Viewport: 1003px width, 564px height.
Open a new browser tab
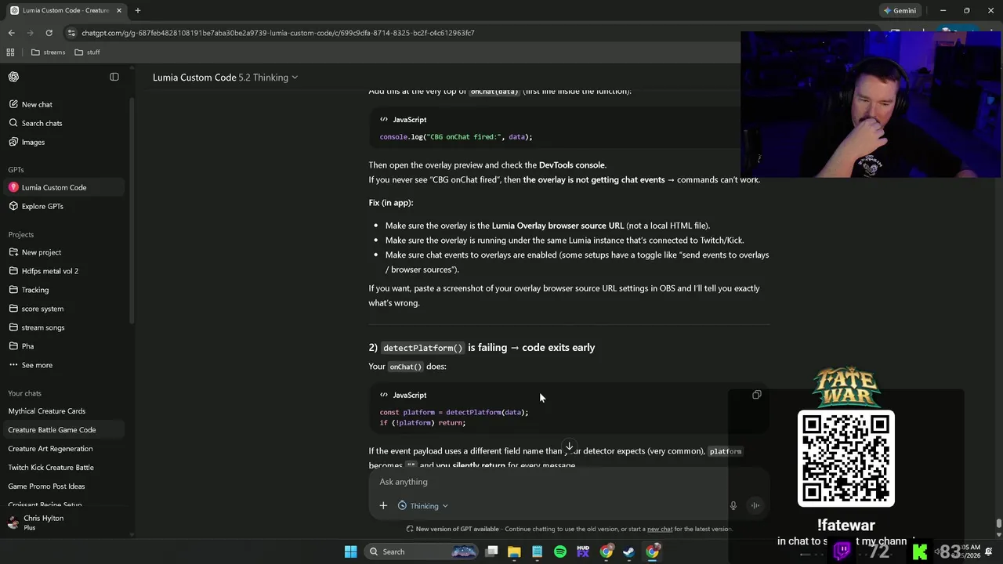point(137,10)
